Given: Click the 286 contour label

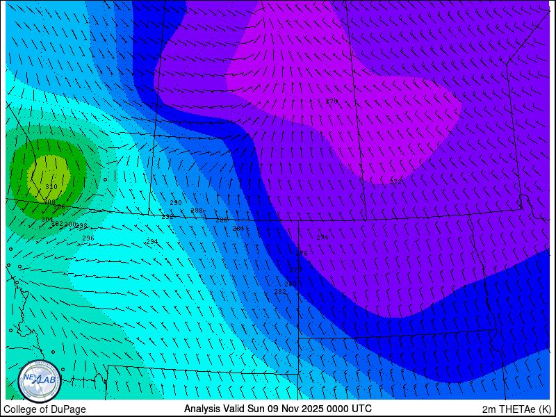Looking at the screenshot, I should [222, 220].
